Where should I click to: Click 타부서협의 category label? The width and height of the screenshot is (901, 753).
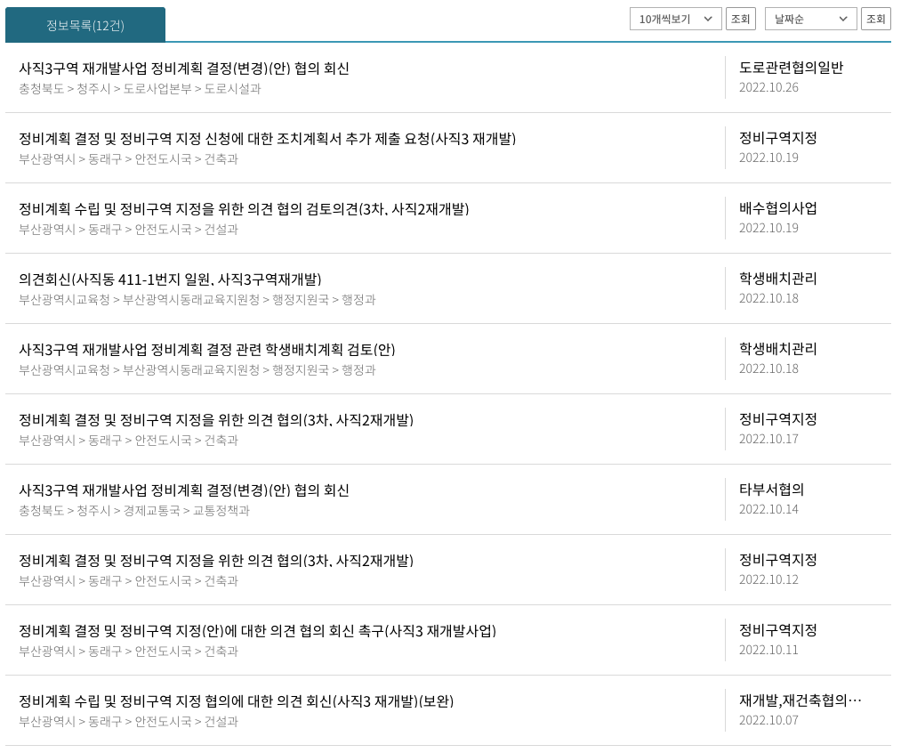coord(772,490)
